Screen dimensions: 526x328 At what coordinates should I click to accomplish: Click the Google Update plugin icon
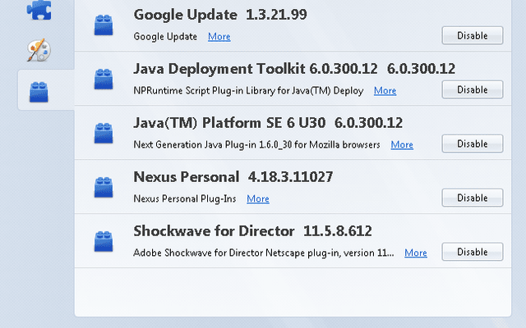[x=104, y=25]
